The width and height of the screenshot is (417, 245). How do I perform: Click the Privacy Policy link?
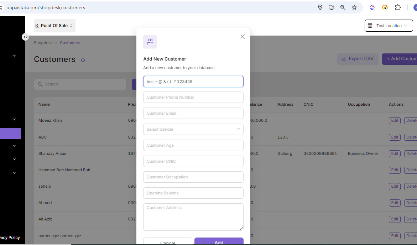click(10, 238)
